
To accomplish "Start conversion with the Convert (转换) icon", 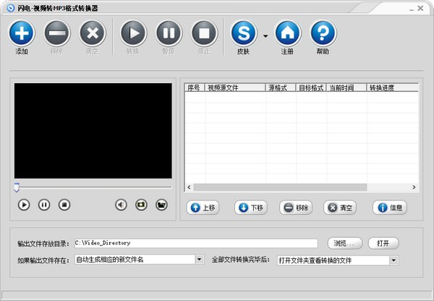I will pyautogui.click(x=133, y=33).
